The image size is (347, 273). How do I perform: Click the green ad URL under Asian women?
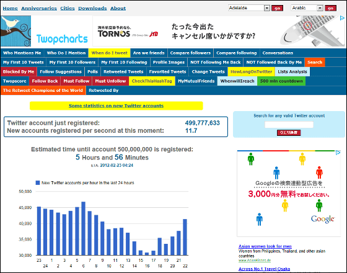[x=255, y=261]
